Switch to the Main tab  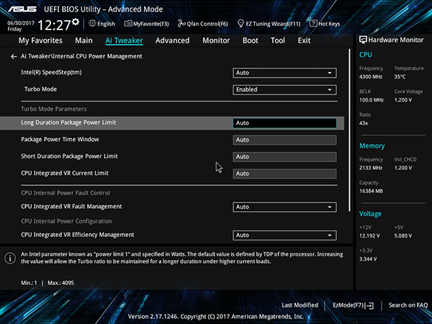tap(84, 40)
